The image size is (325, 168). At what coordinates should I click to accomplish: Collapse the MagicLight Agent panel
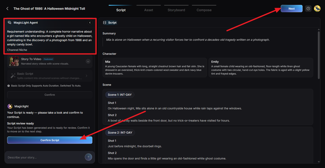tap(90, 23)
